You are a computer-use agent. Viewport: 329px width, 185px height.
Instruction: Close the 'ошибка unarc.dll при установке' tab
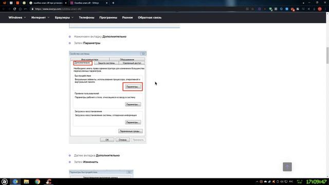point(66,3)
